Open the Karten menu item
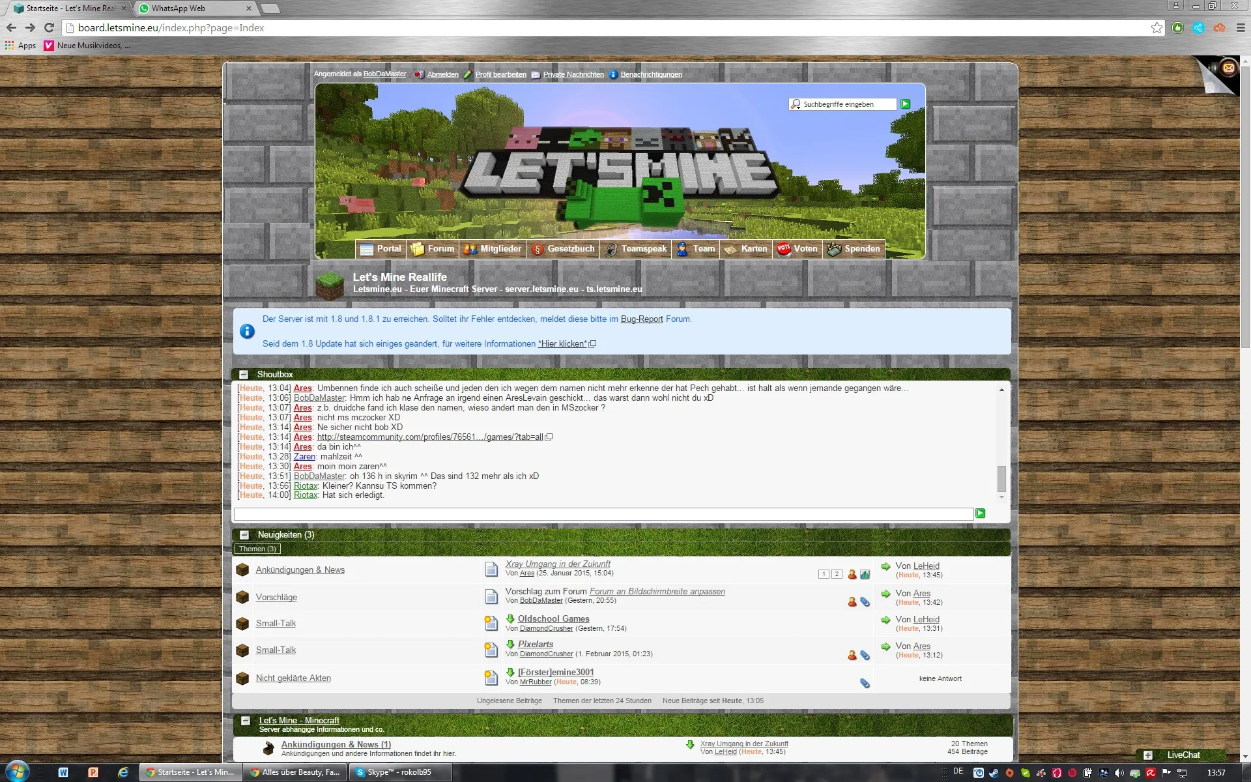 click(x=745, y=249)
